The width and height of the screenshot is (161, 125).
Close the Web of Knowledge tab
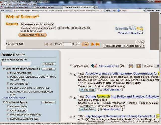(x=93, y=7)
